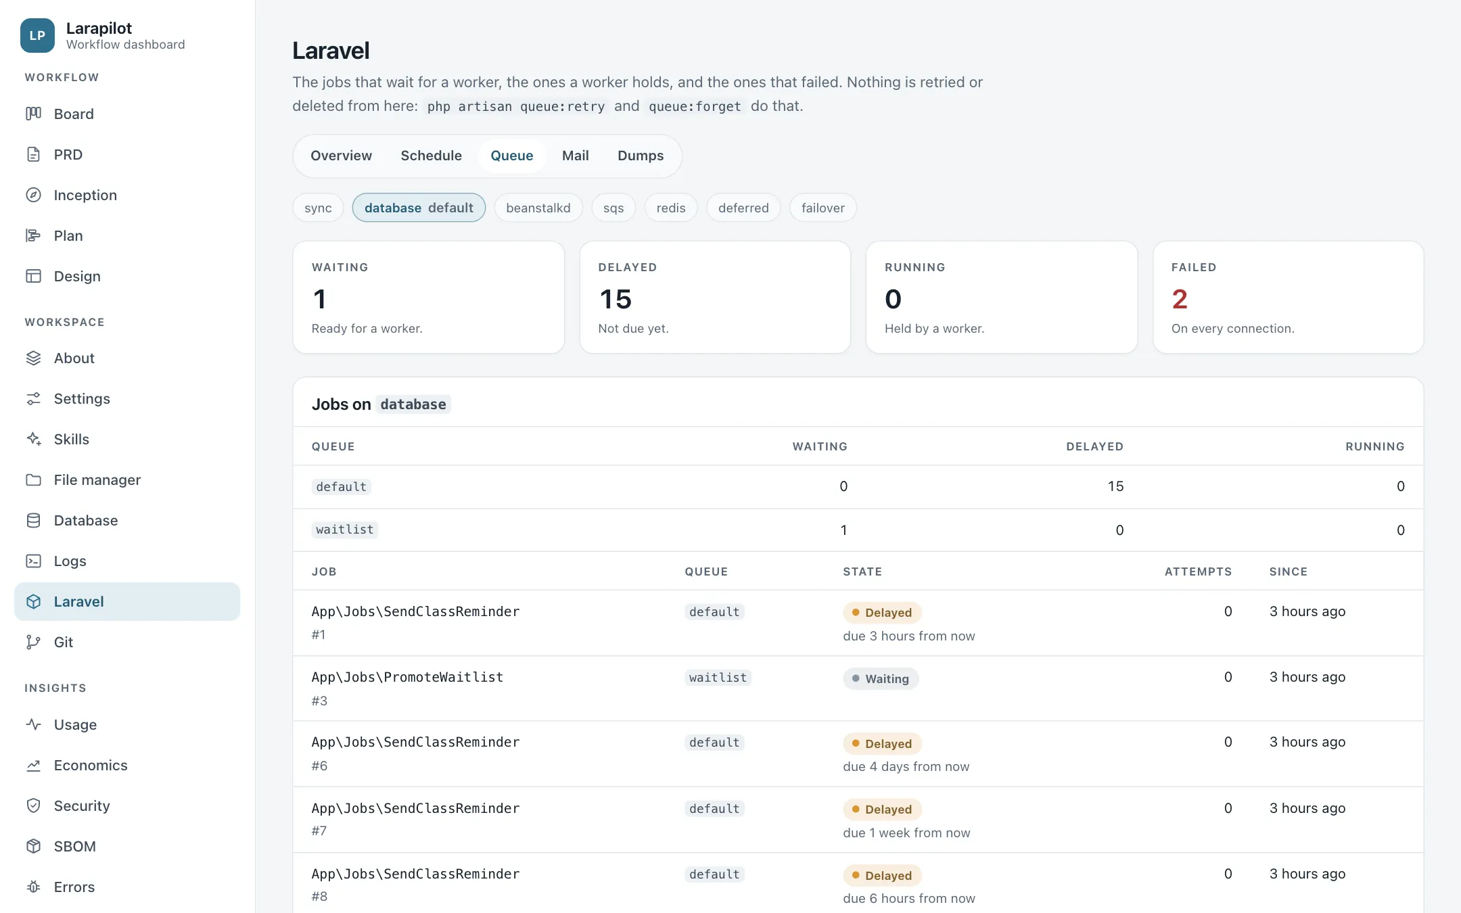Click the waitlist queue row name
Image resolution: width=1461 pixels, height=913 pixels.
coord(345,530)
